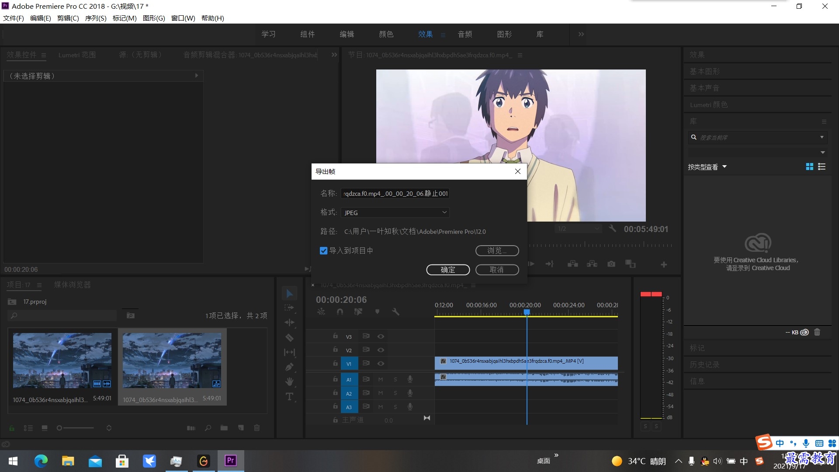This screenshot has height=472, width=839.
Task: Click the Export Frame camera icon
Action: (x=611, y=264)
